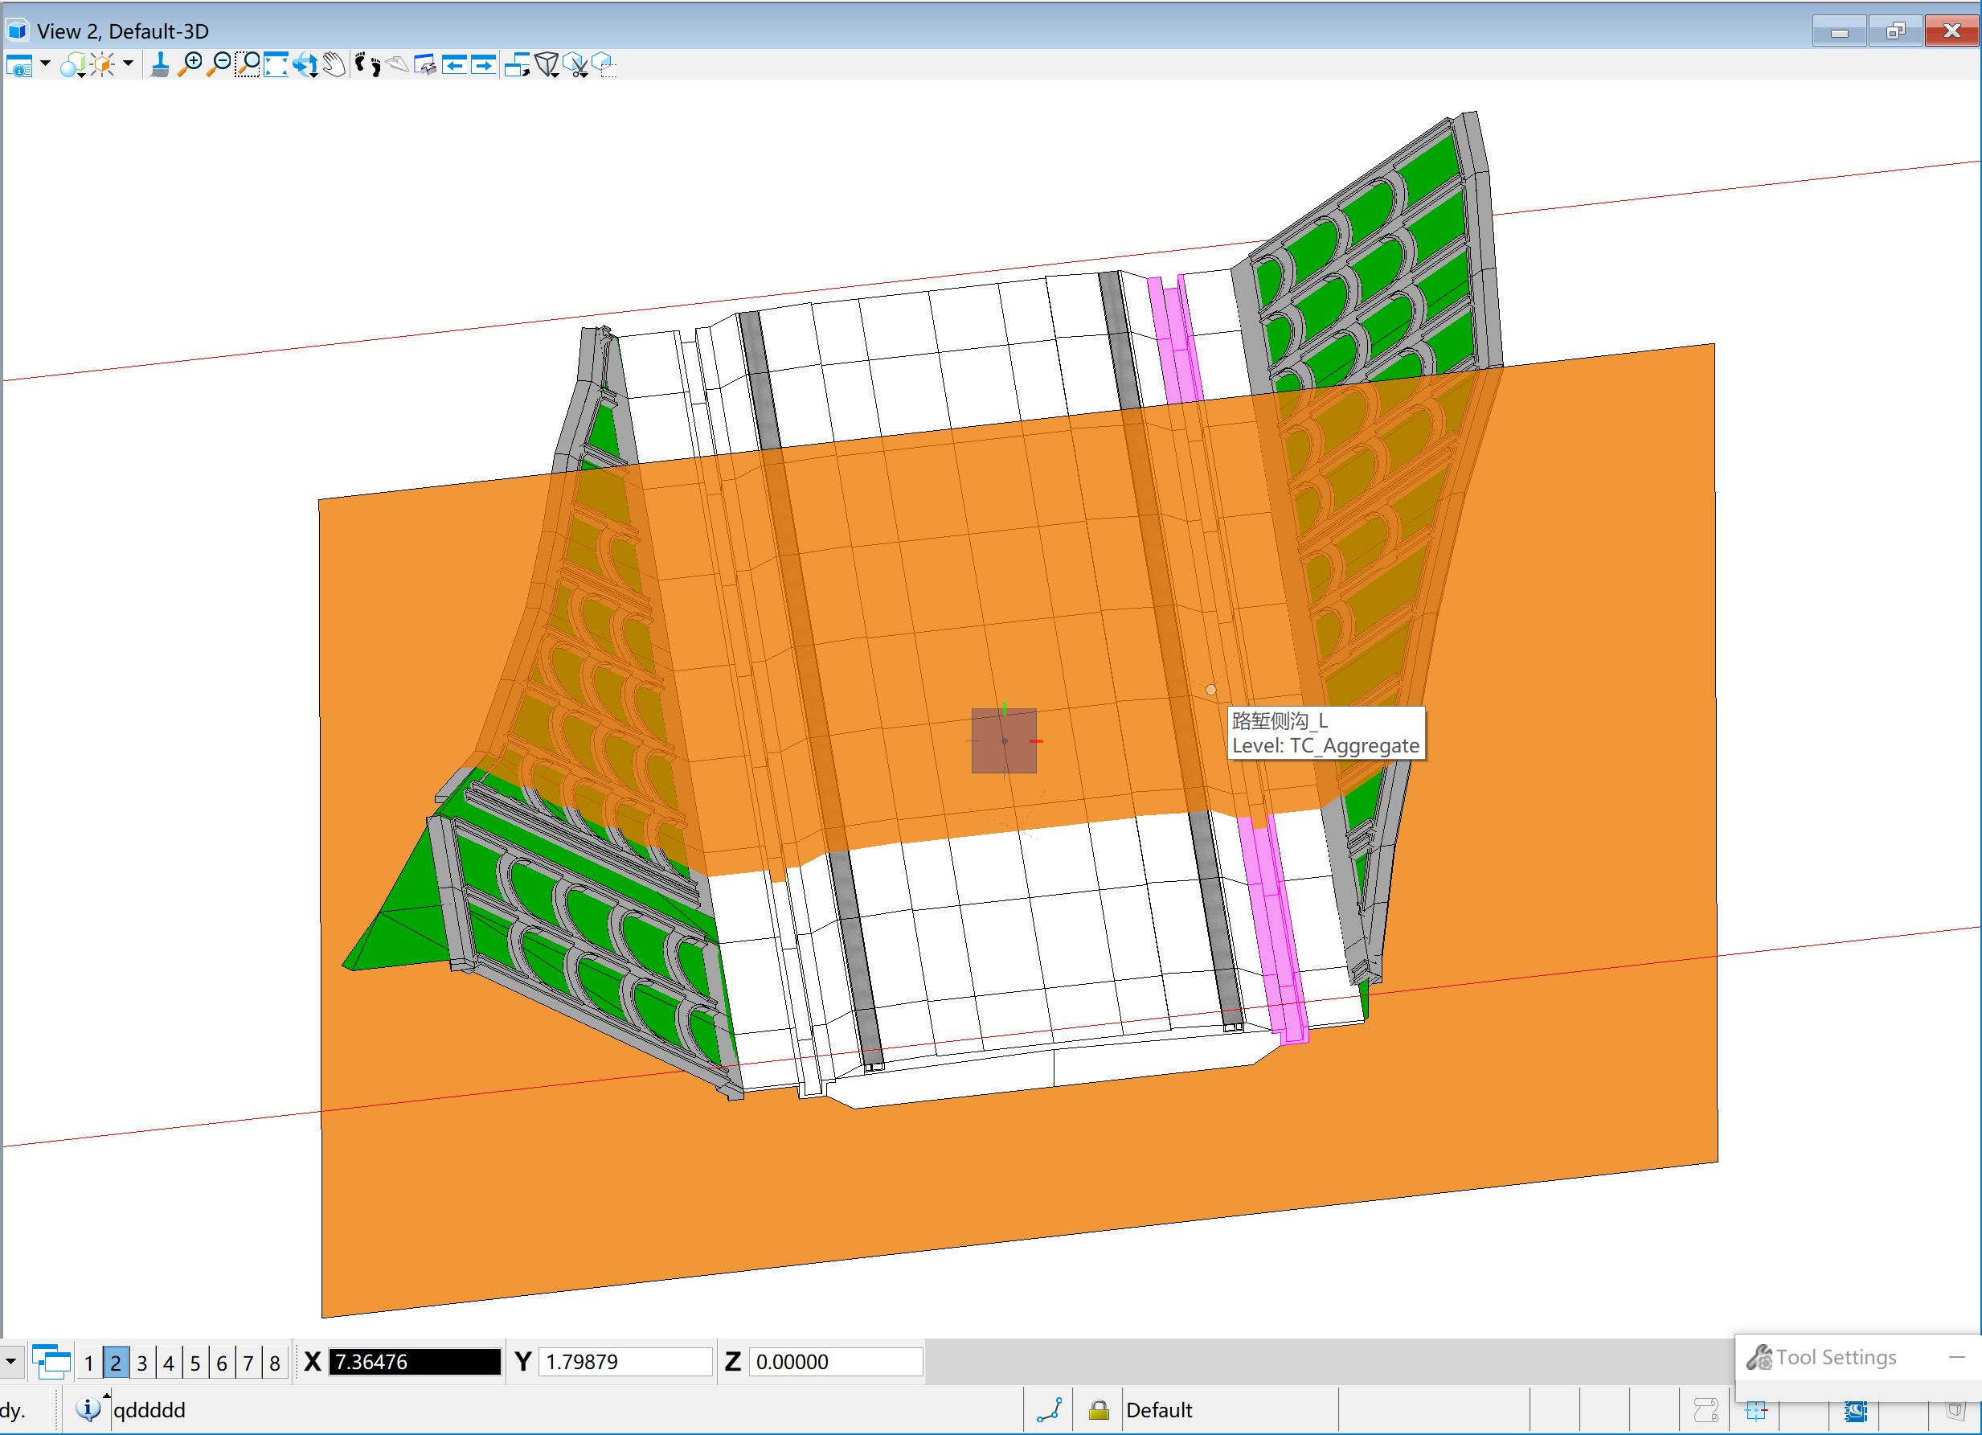Minimize the Tool Settings panel
Viewport: 1982px width, 1435px height.
(x=1955, y=1357)
